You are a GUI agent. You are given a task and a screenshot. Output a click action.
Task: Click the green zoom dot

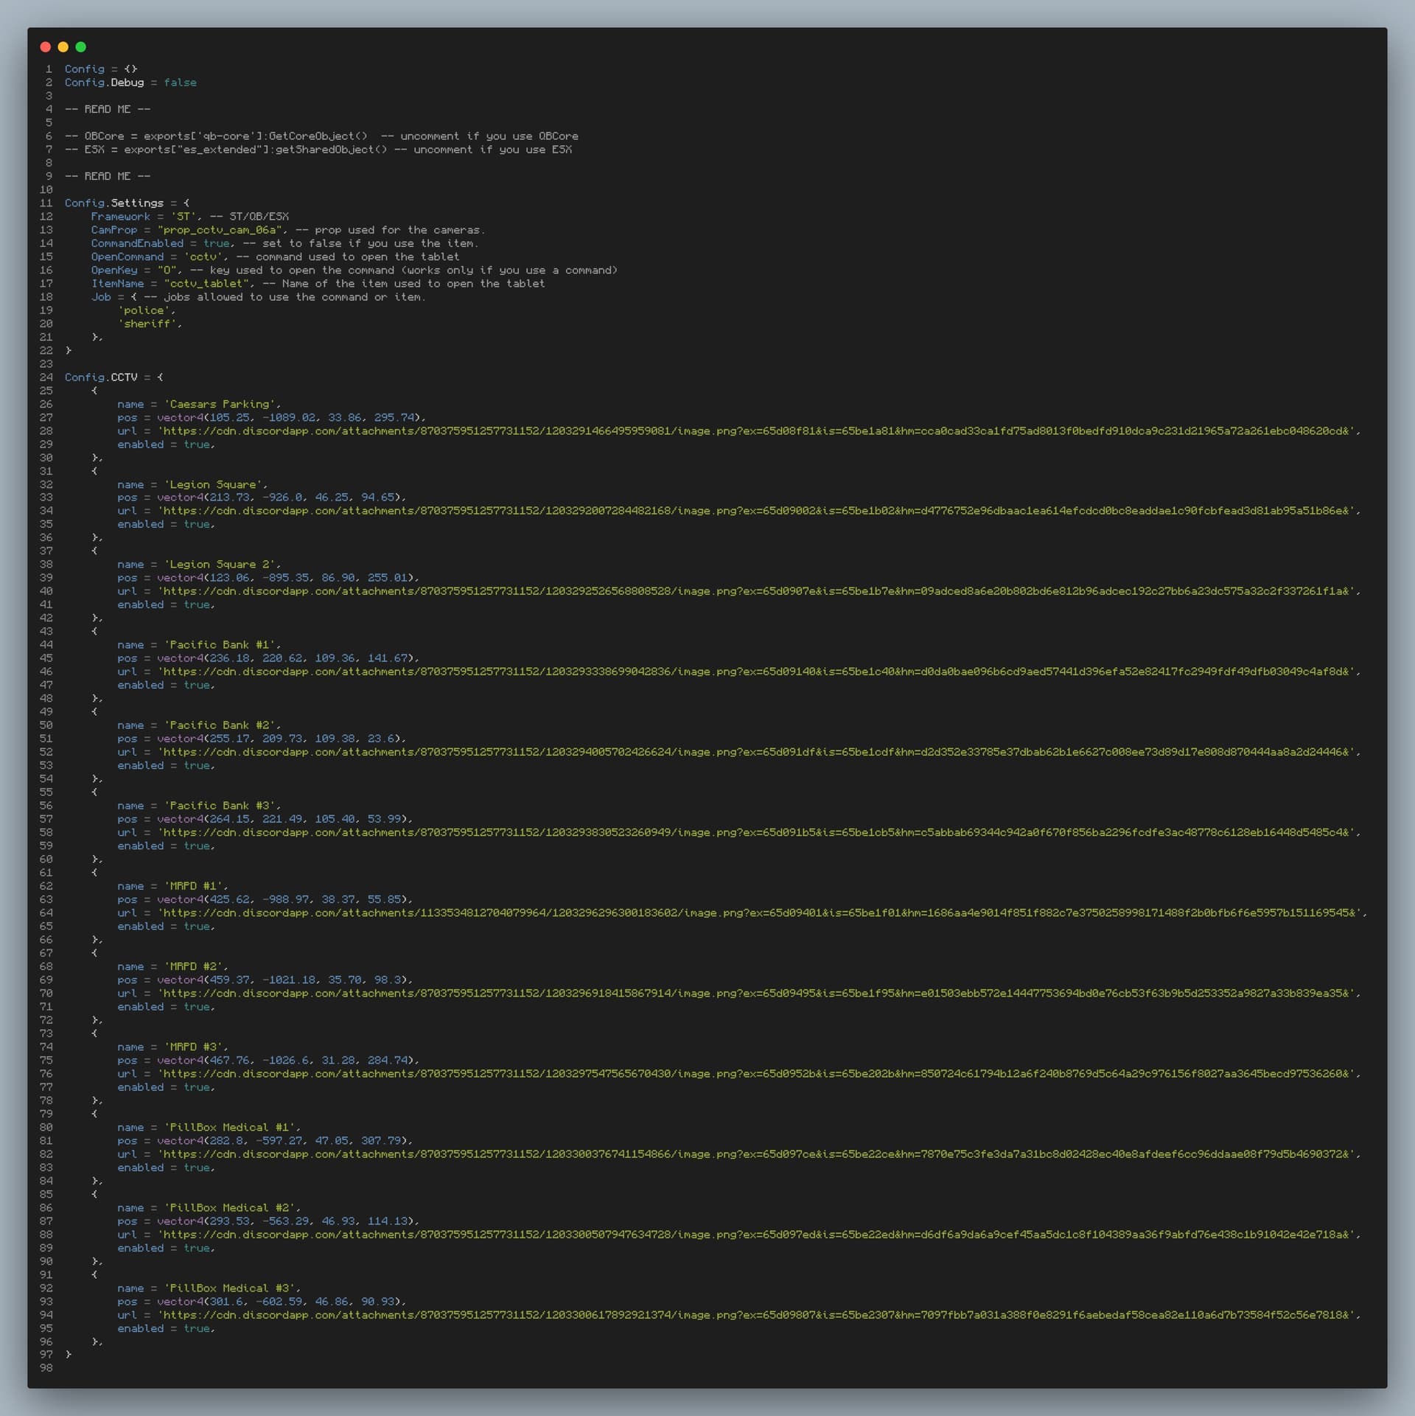(81, 46)
